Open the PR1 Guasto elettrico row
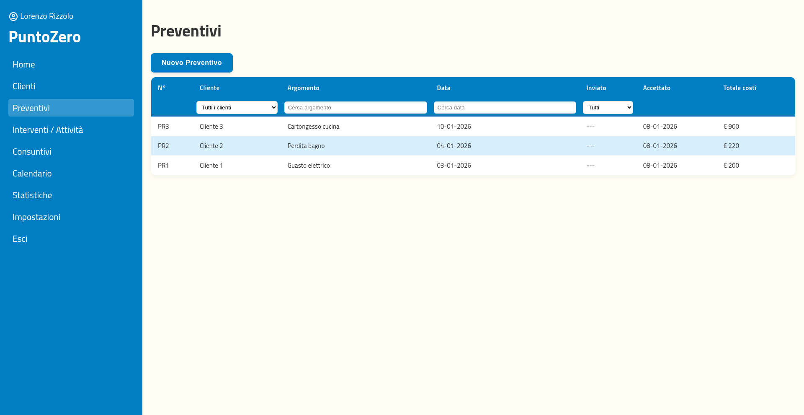Viewport: 804px width, 415px height. (x=309, y=166)
